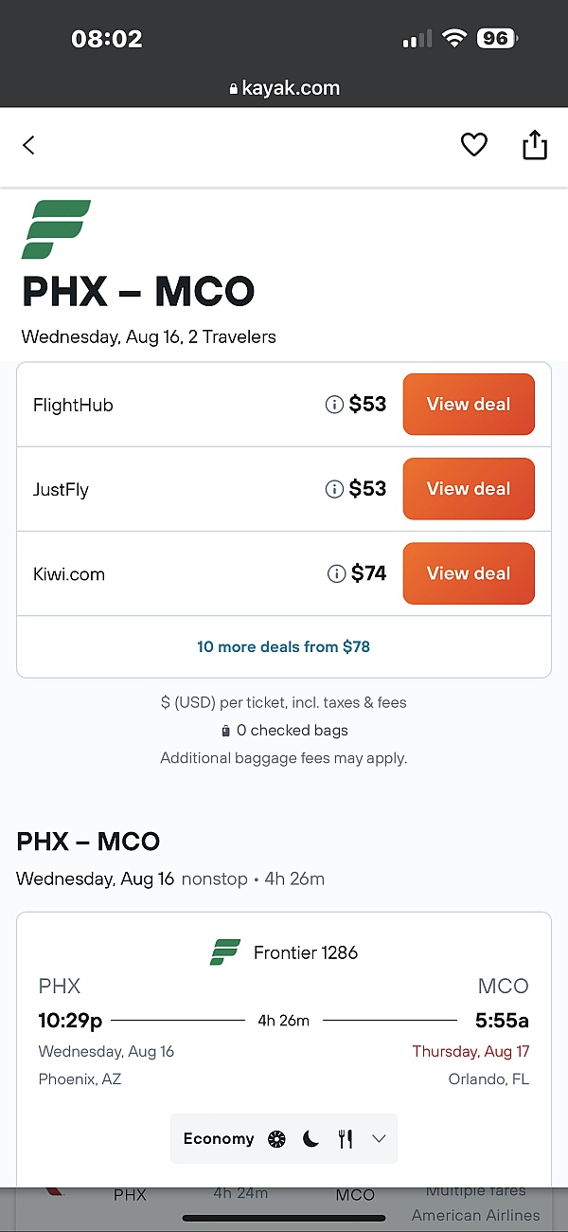Tap the back arrow icon
This screenshot has width=568, height=1232.
click(28, 145)
